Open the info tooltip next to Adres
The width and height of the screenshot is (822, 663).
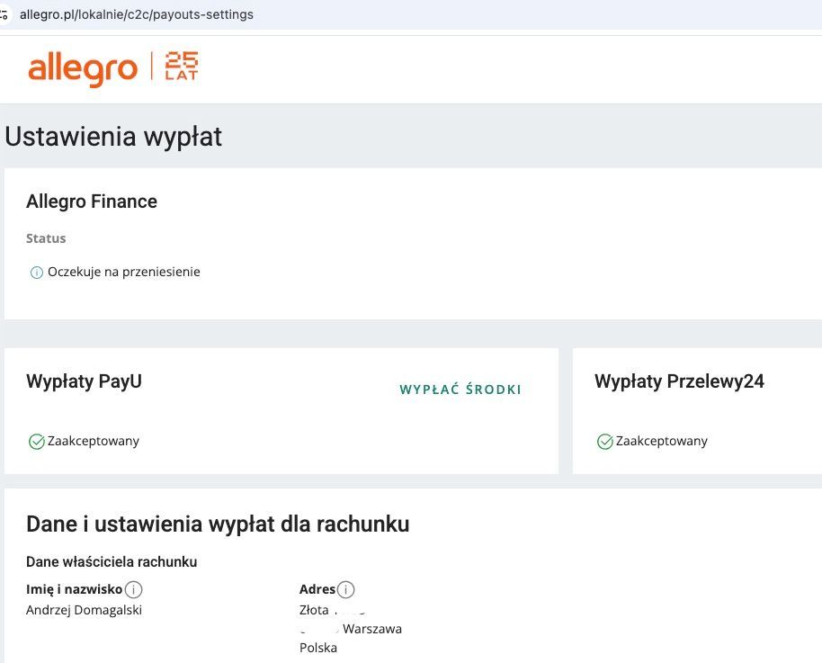point(346,590)
